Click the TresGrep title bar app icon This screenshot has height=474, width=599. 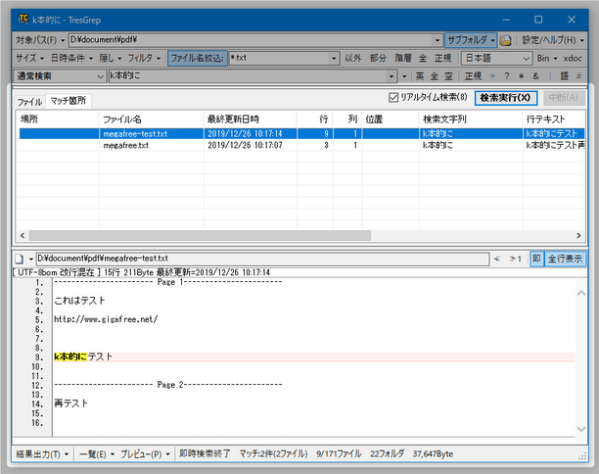23,20
